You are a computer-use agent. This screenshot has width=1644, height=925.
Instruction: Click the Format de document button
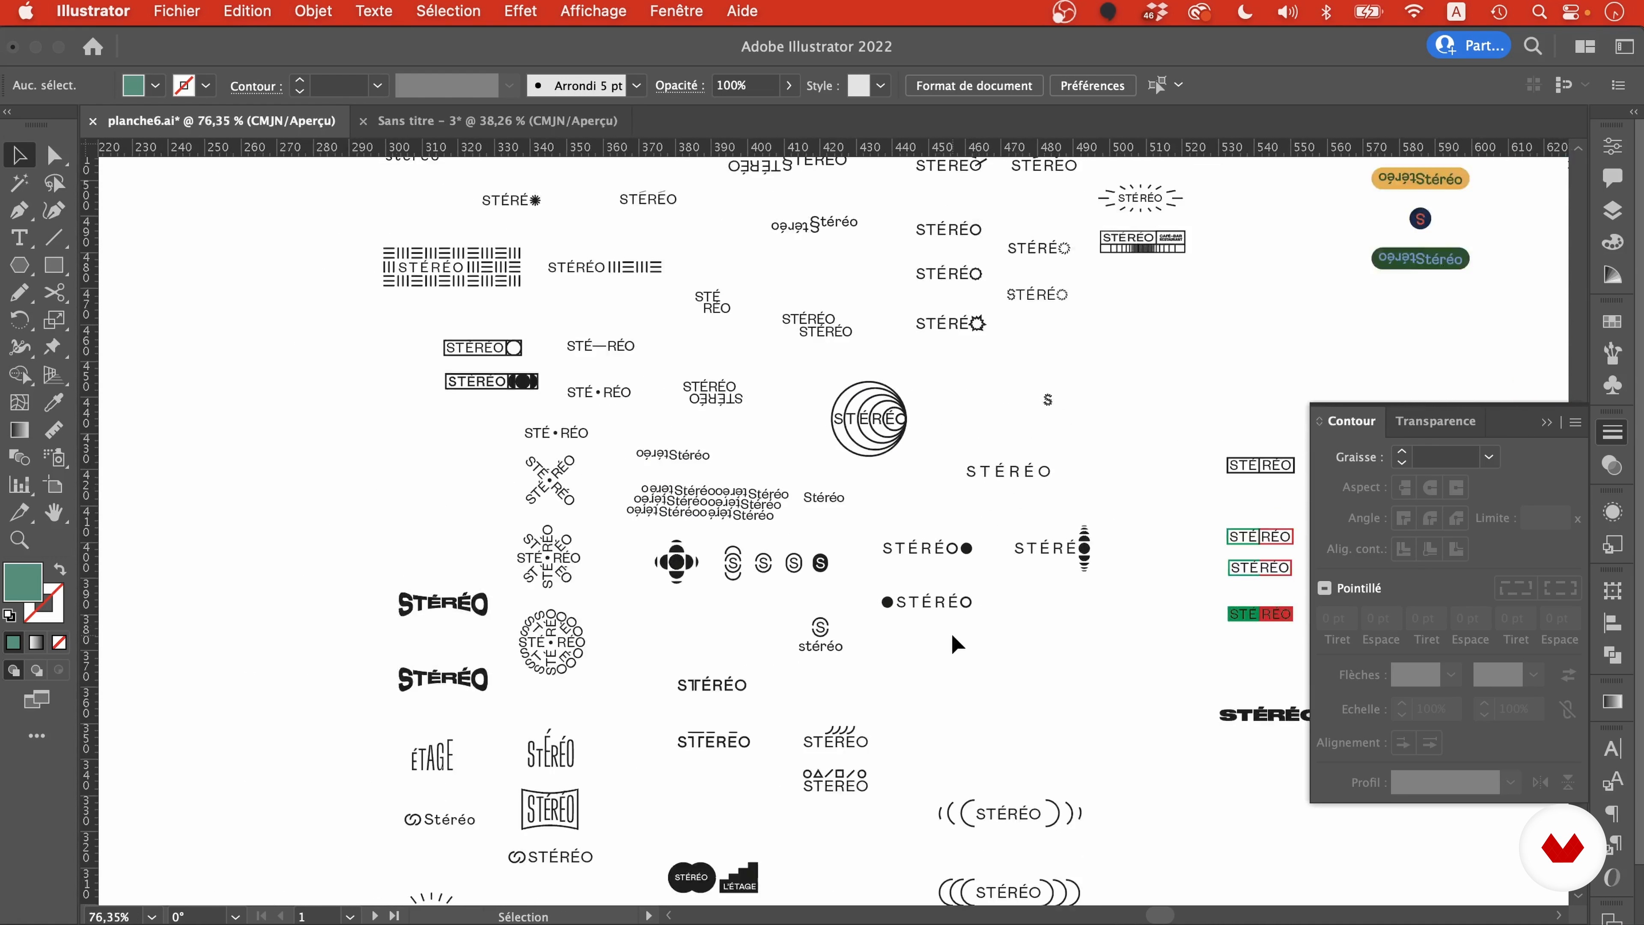point(974,85)
